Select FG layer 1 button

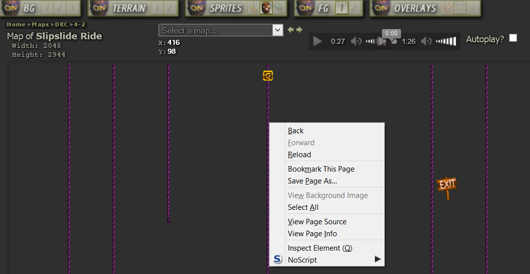(x=342, y=8)
